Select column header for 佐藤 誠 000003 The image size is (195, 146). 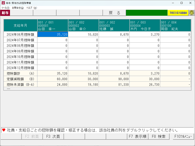pos(114,26)
